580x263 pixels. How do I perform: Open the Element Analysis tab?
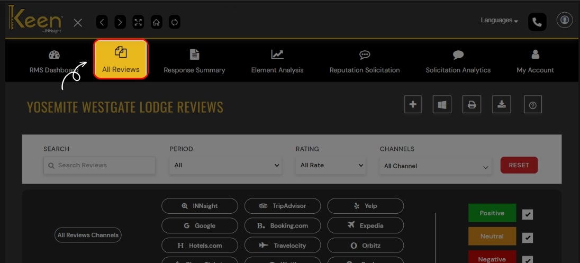click(277, 61)
